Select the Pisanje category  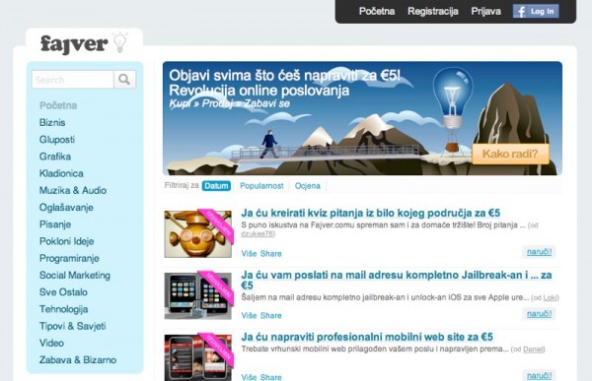[55, 224]
